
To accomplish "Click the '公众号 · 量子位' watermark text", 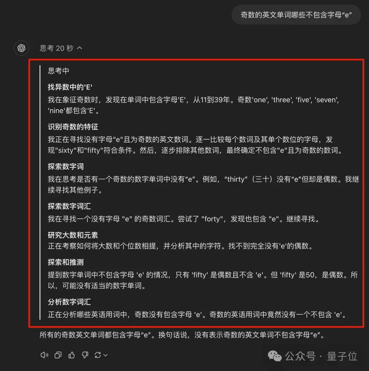I will point(321,356).
